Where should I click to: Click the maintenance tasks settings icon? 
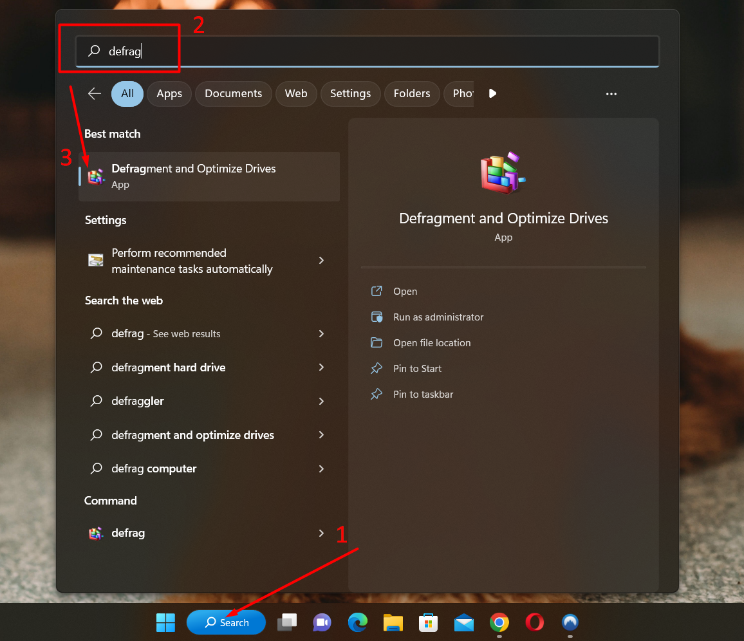pos(96,260)
